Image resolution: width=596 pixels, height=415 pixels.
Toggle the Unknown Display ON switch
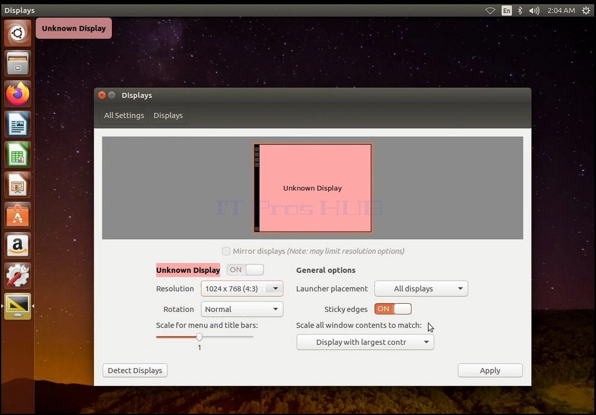tap(245, 270)
